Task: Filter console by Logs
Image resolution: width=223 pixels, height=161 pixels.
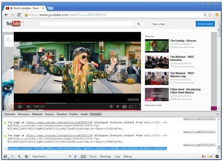Action: (x=117, y=157)
